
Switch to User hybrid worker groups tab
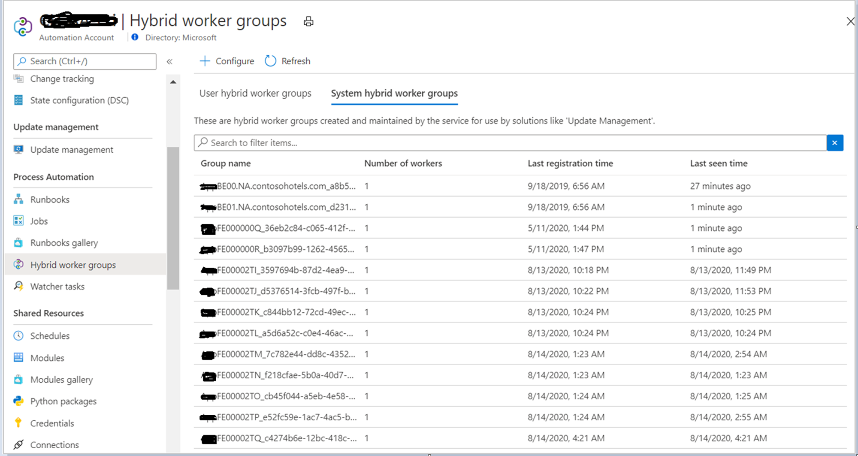(255, 94)
